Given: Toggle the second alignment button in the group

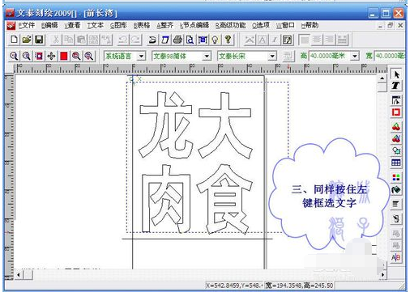Looking at the screenshot, I should point(317,40).
